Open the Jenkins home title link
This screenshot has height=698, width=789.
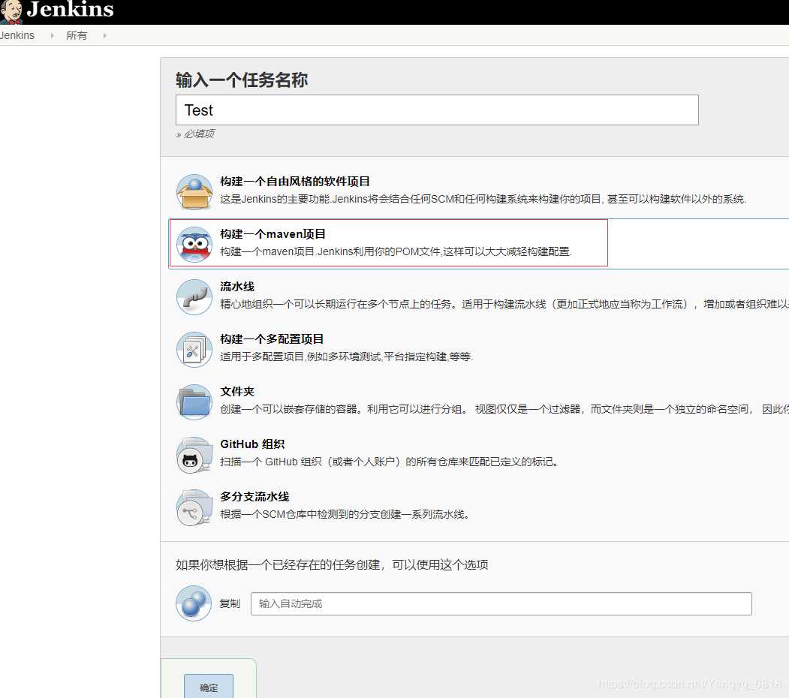(x=70, y=10)
